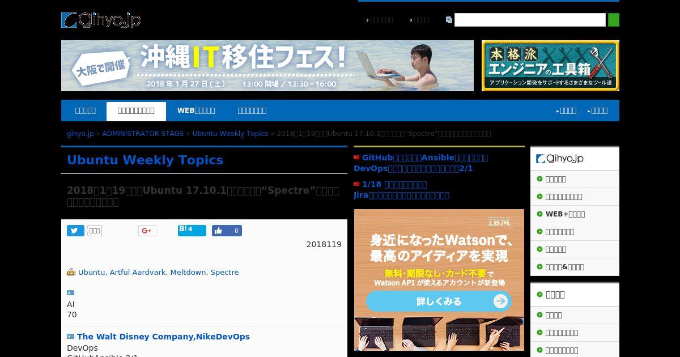Open the IBM Watson advertisement image
This screenshot has width=680, height=357.
(x=439, y=280)
